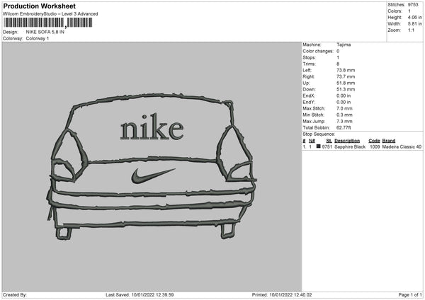Click the Stop Sequence heading
This screenshot has width=425, height=300.
[319, 134]
